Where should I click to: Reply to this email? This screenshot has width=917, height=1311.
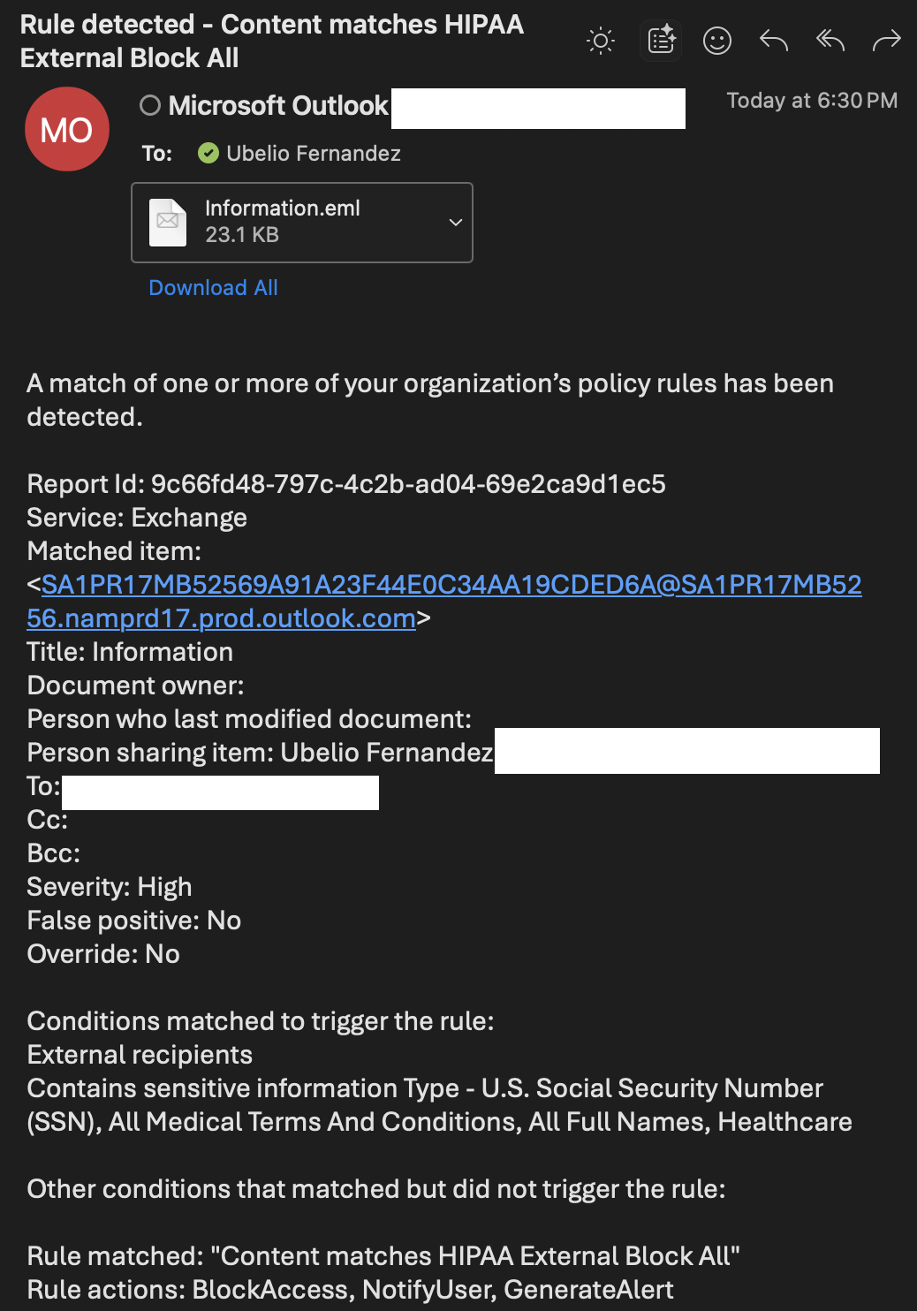774,41
